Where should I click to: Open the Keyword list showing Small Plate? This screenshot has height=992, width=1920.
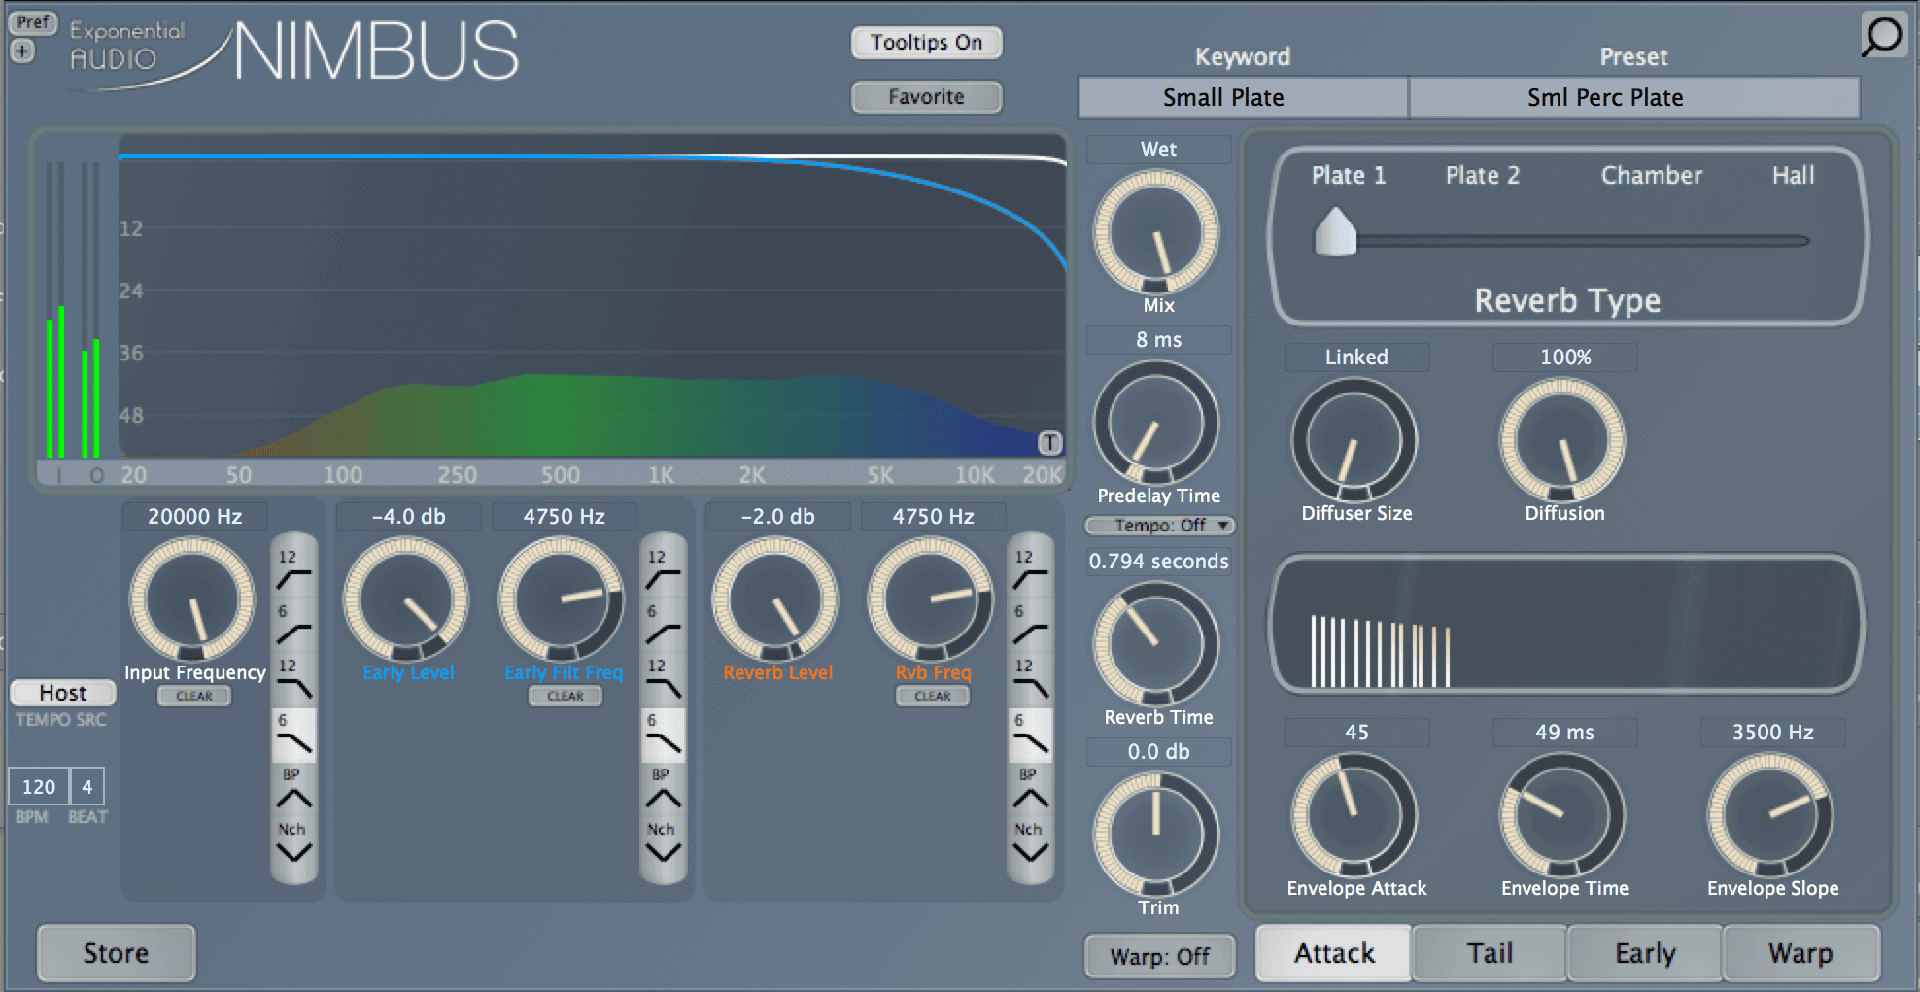(1243, 97)
